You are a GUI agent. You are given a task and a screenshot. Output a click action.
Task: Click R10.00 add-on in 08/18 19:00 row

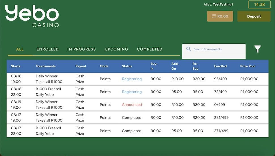coord(177,79)
